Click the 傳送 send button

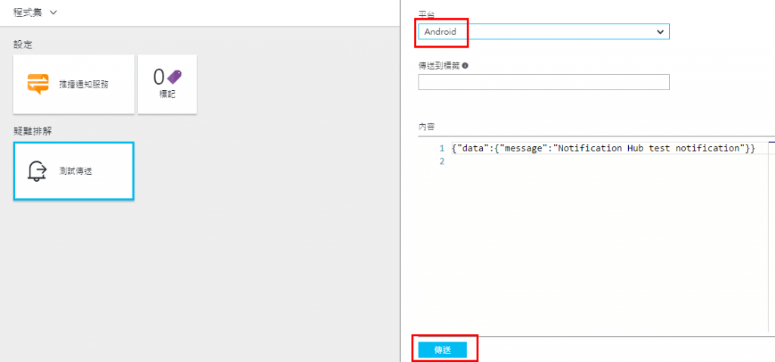[x=442, y=350]
